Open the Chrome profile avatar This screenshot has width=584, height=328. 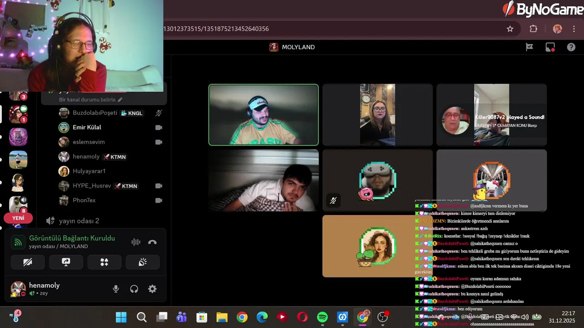[x=558, y=29]
